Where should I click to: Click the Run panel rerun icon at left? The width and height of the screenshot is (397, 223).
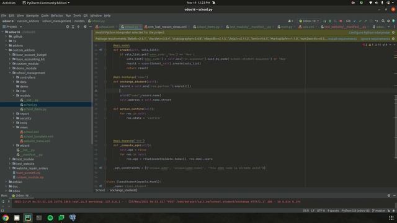pos(3,202)
